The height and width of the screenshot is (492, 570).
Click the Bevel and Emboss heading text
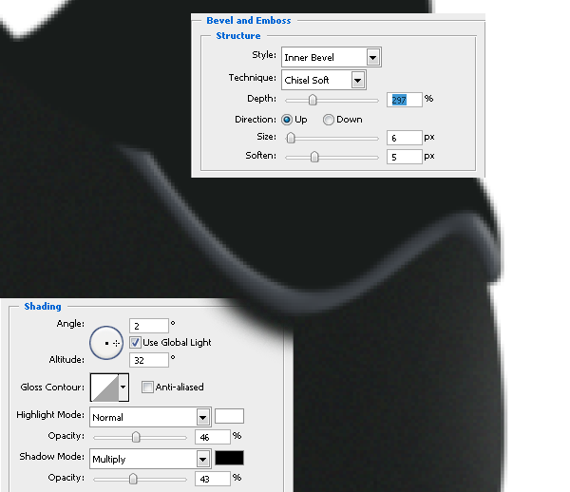point(249,20)
